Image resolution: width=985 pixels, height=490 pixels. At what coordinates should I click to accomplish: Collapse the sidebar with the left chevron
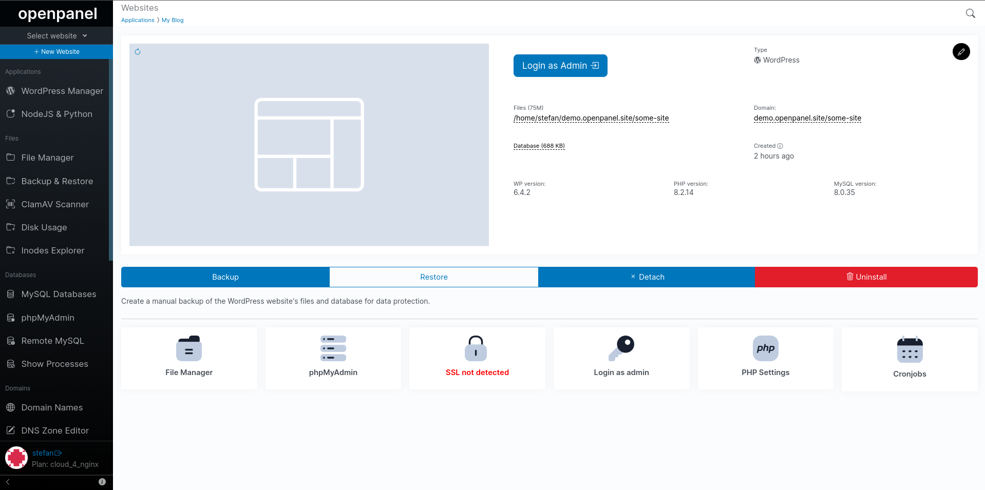coord(8,482)
